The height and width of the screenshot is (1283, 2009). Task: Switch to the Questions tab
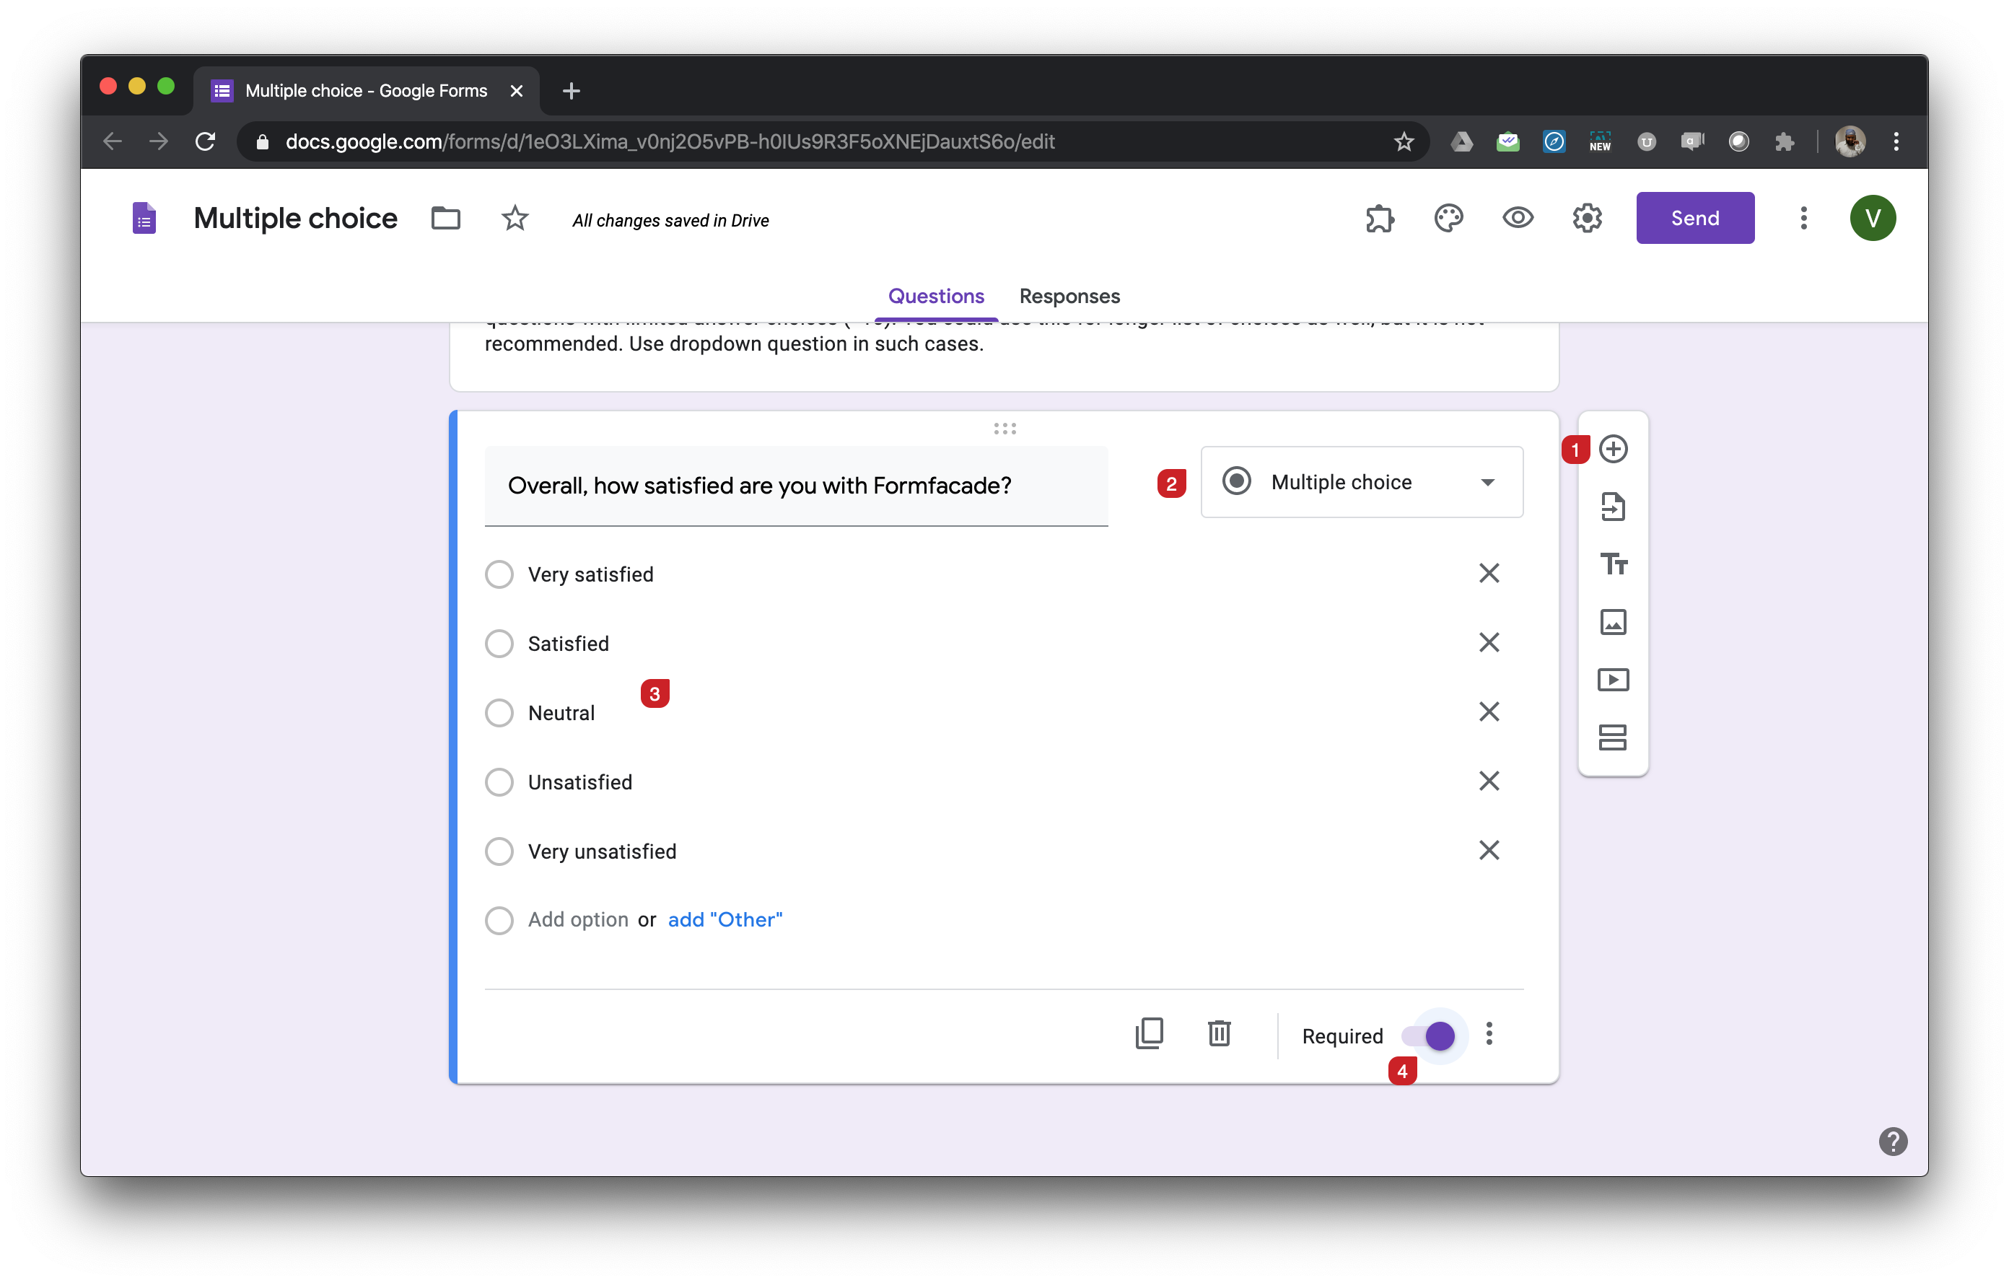tap(937, 294)
